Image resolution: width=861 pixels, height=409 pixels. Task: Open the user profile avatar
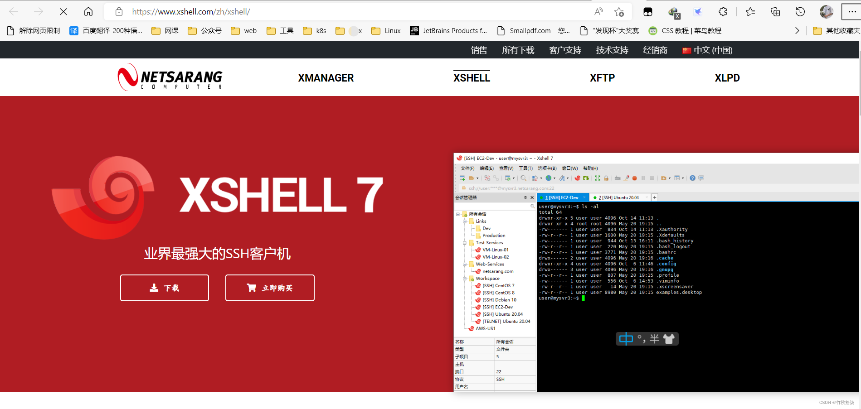827,12
